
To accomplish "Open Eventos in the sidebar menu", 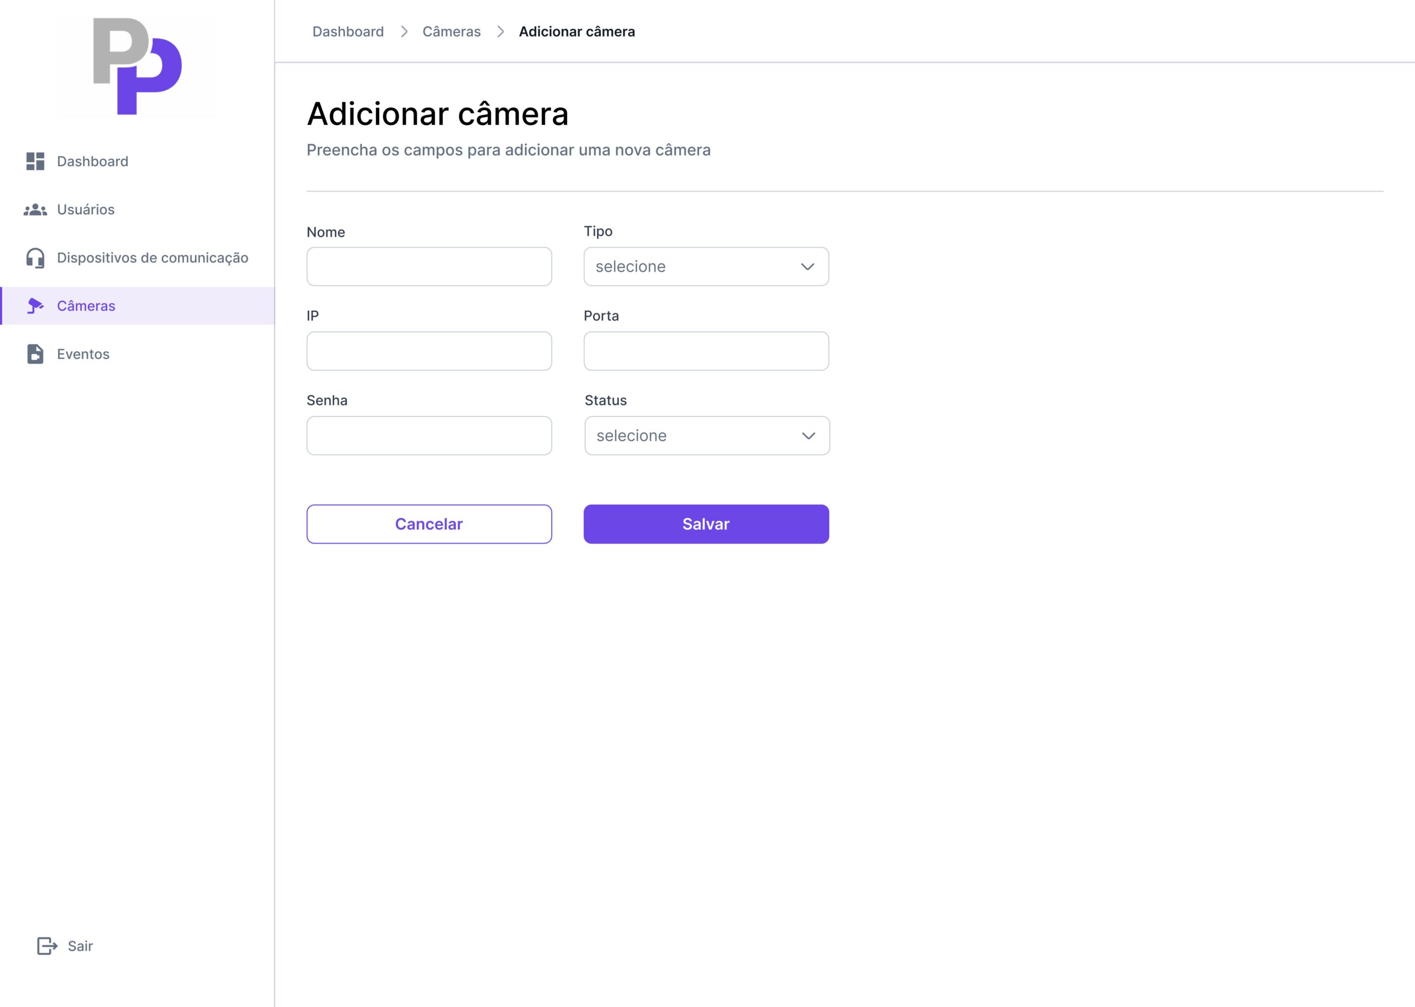I will (83, 354).
